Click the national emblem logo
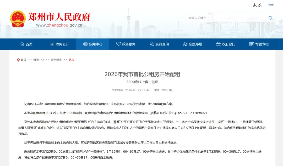 18,19
